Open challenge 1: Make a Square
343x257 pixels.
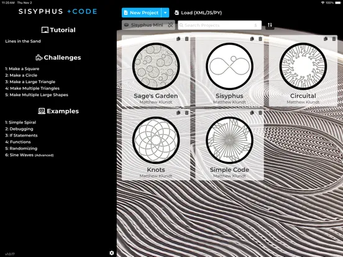22,69
